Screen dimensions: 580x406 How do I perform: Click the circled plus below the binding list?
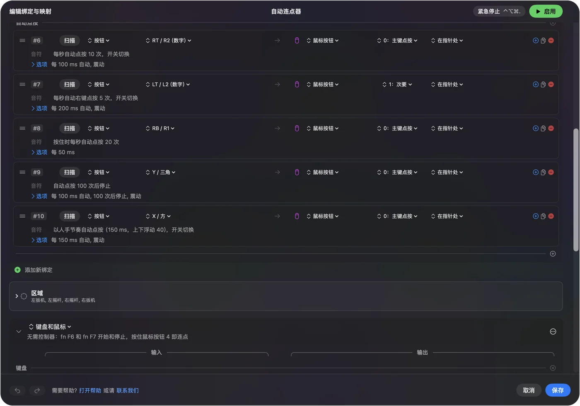553,254
